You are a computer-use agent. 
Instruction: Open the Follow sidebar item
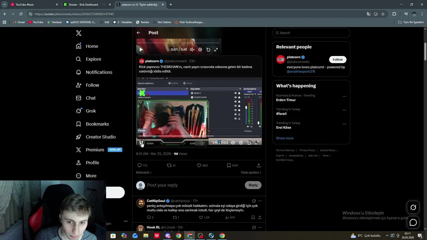pos(88,85)
